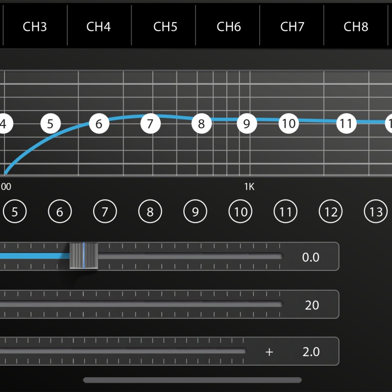
Task: Click the horizontal scrollbar at bottom
Action: 192,380
